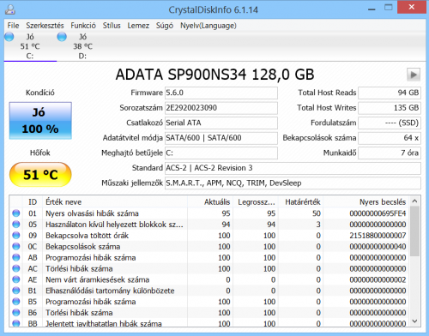Click the serial number field 2E2920023090

[x=221, y=108]
